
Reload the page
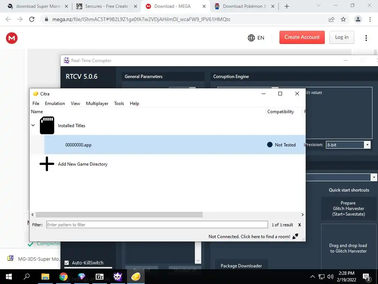coord(32,19)
